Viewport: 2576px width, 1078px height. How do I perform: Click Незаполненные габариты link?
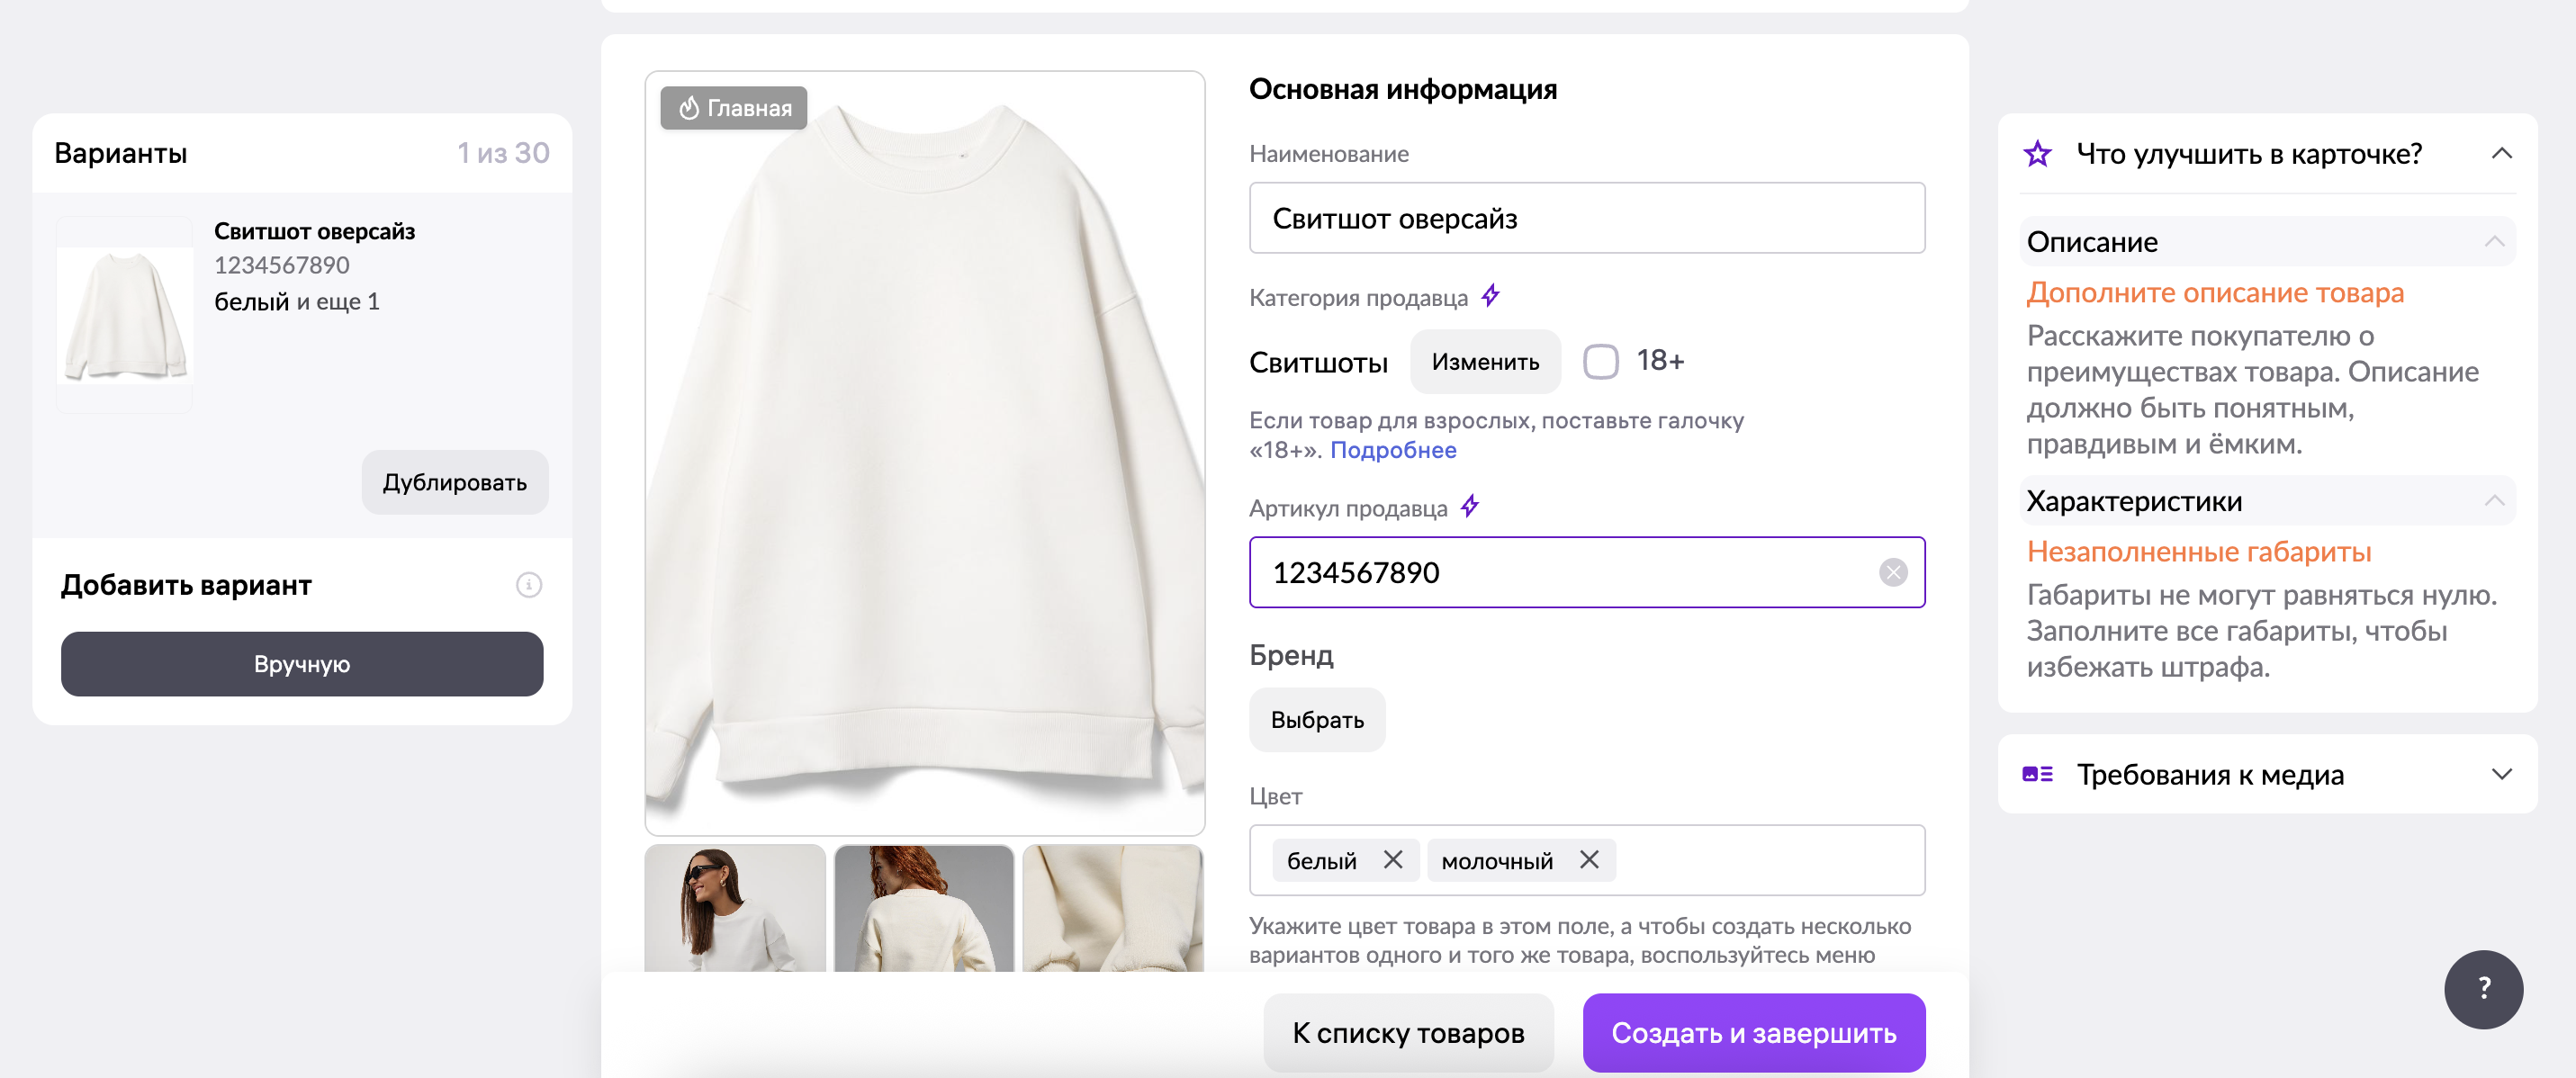click(x=2198, y=552)
